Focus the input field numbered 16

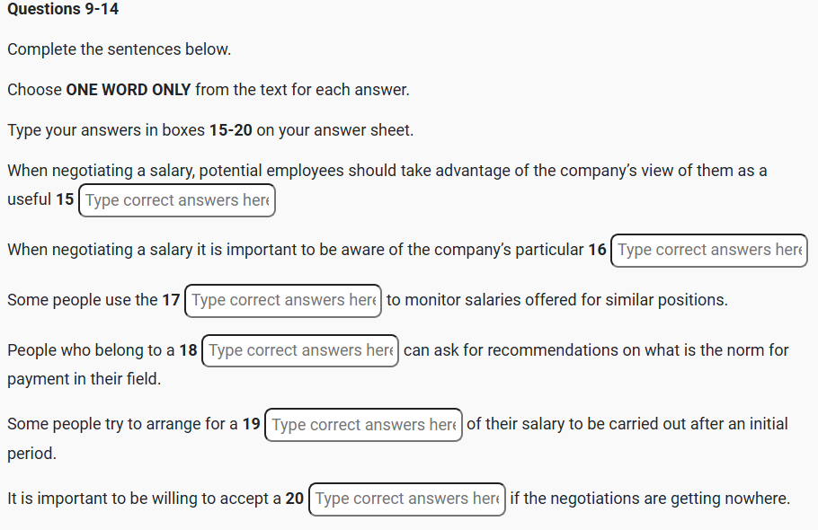click(709, 250)
